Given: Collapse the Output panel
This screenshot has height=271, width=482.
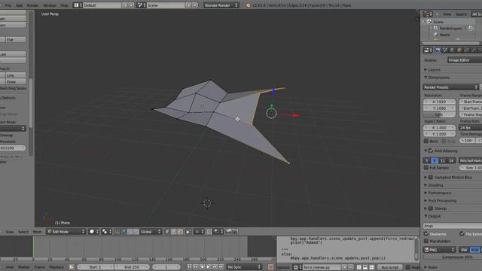Looking at the screenshot, I should click(x=426, y=216).
